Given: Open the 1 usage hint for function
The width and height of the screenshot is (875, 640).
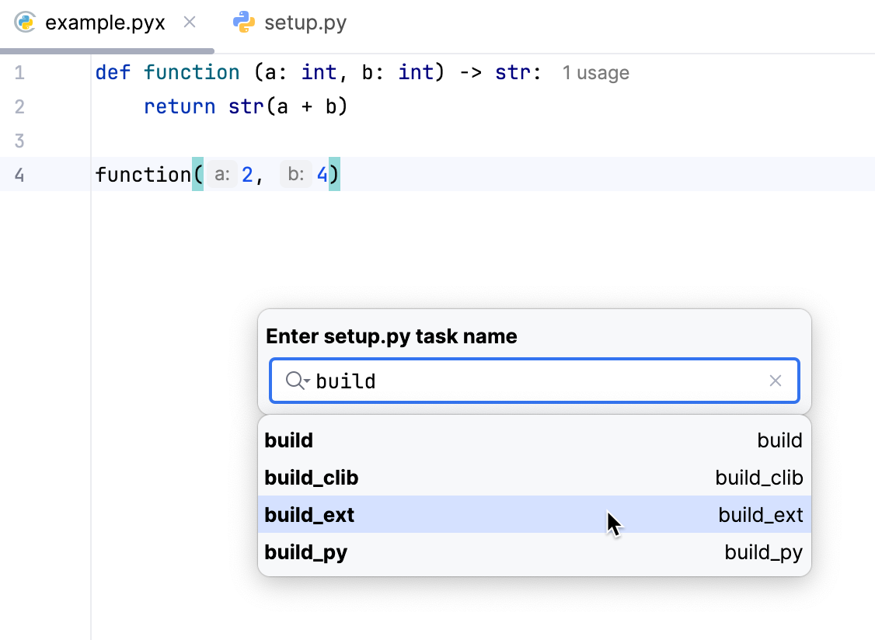Looking at the screenshot, I should click(x=596, y=72).
